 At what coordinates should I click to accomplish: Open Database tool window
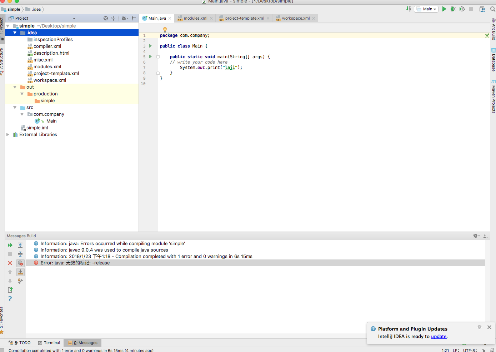point(493,60)
